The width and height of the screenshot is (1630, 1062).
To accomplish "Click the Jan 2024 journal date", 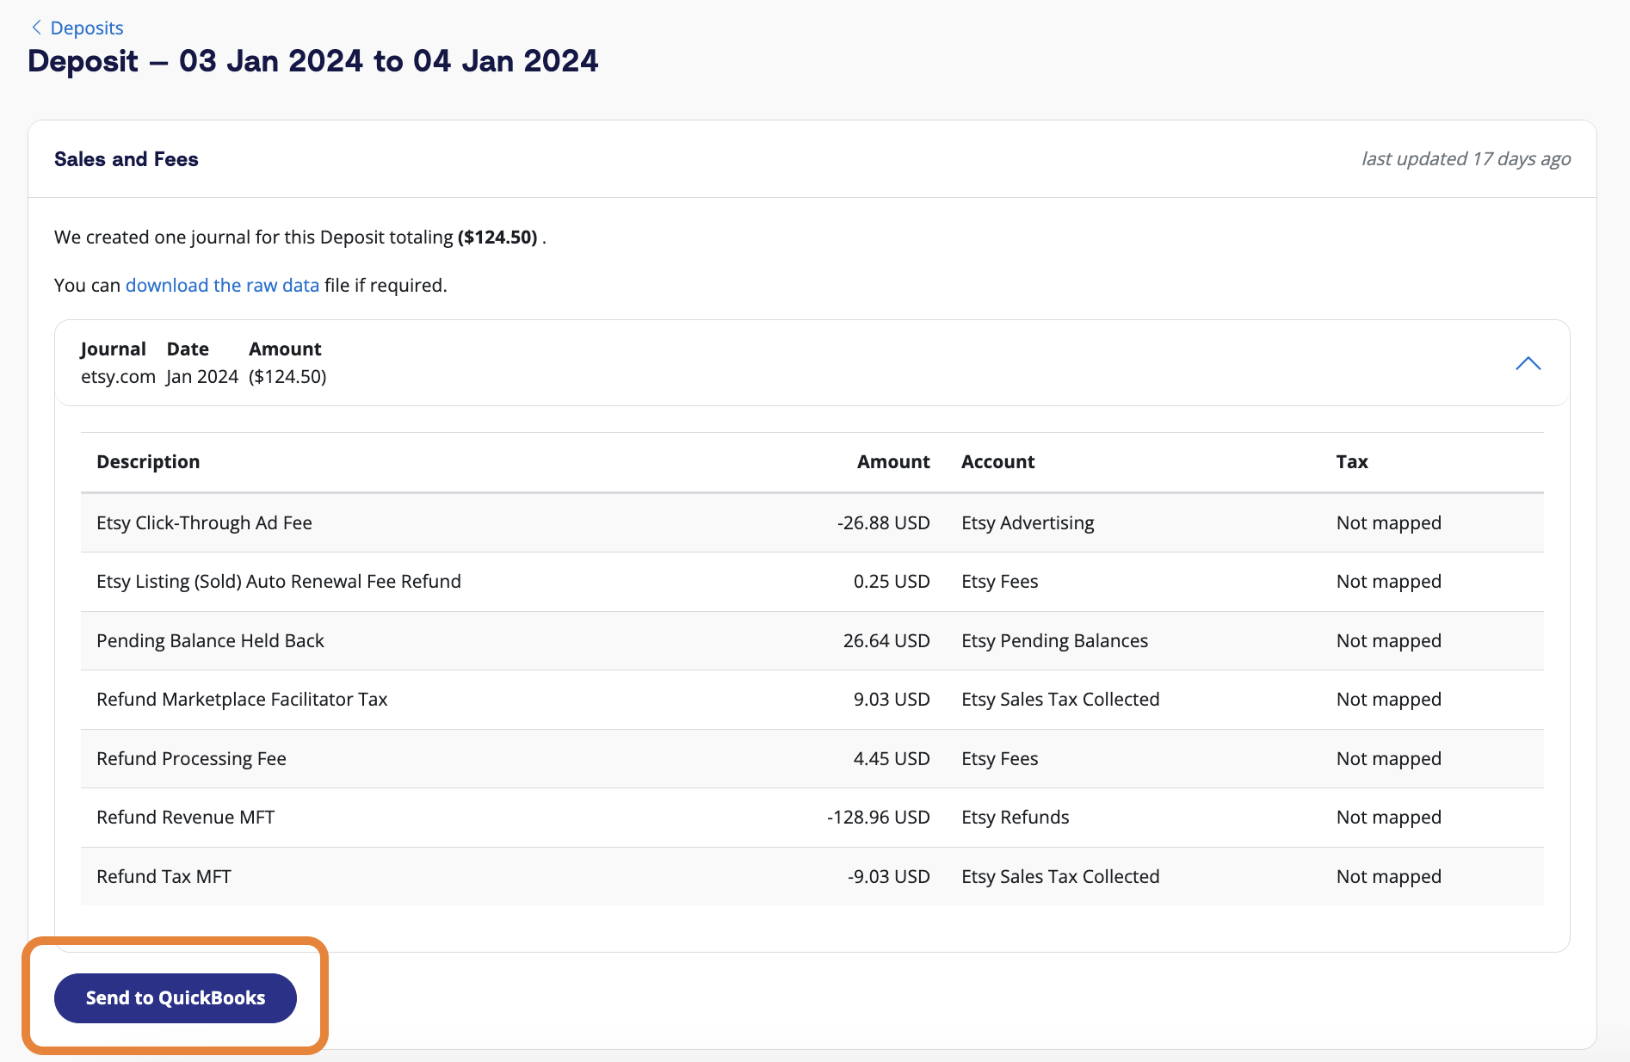I will 202,376.
